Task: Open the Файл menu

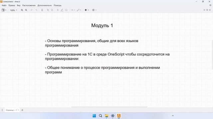Action: tap(4, 5)
